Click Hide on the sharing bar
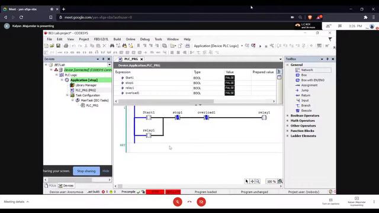Image resolution: width=379 pixels, height=213 pixels. point(105,171)
